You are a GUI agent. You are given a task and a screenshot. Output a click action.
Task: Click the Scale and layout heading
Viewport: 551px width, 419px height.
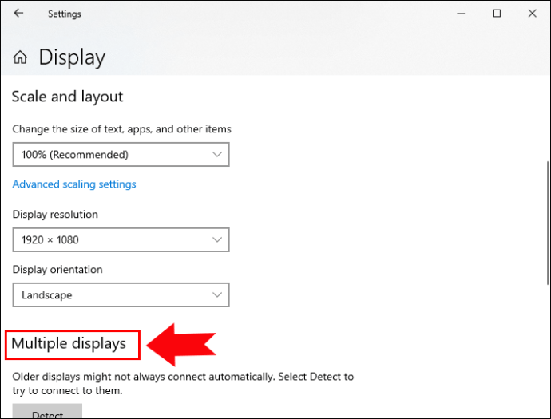67,97
